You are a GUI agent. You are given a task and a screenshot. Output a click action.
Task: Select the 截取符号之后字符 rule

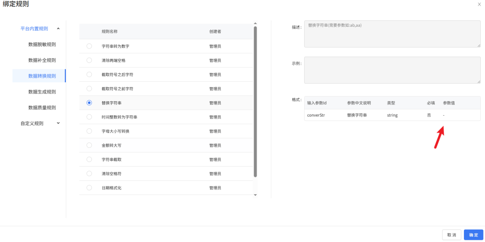[x=89, y=74]
